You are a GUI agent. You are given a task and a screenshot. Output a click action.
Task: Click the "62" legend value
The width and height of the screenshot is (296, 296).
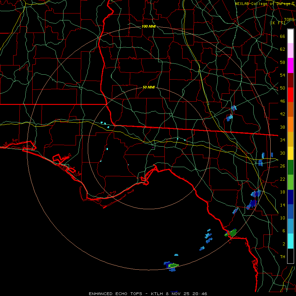click(x=283, y=49)
